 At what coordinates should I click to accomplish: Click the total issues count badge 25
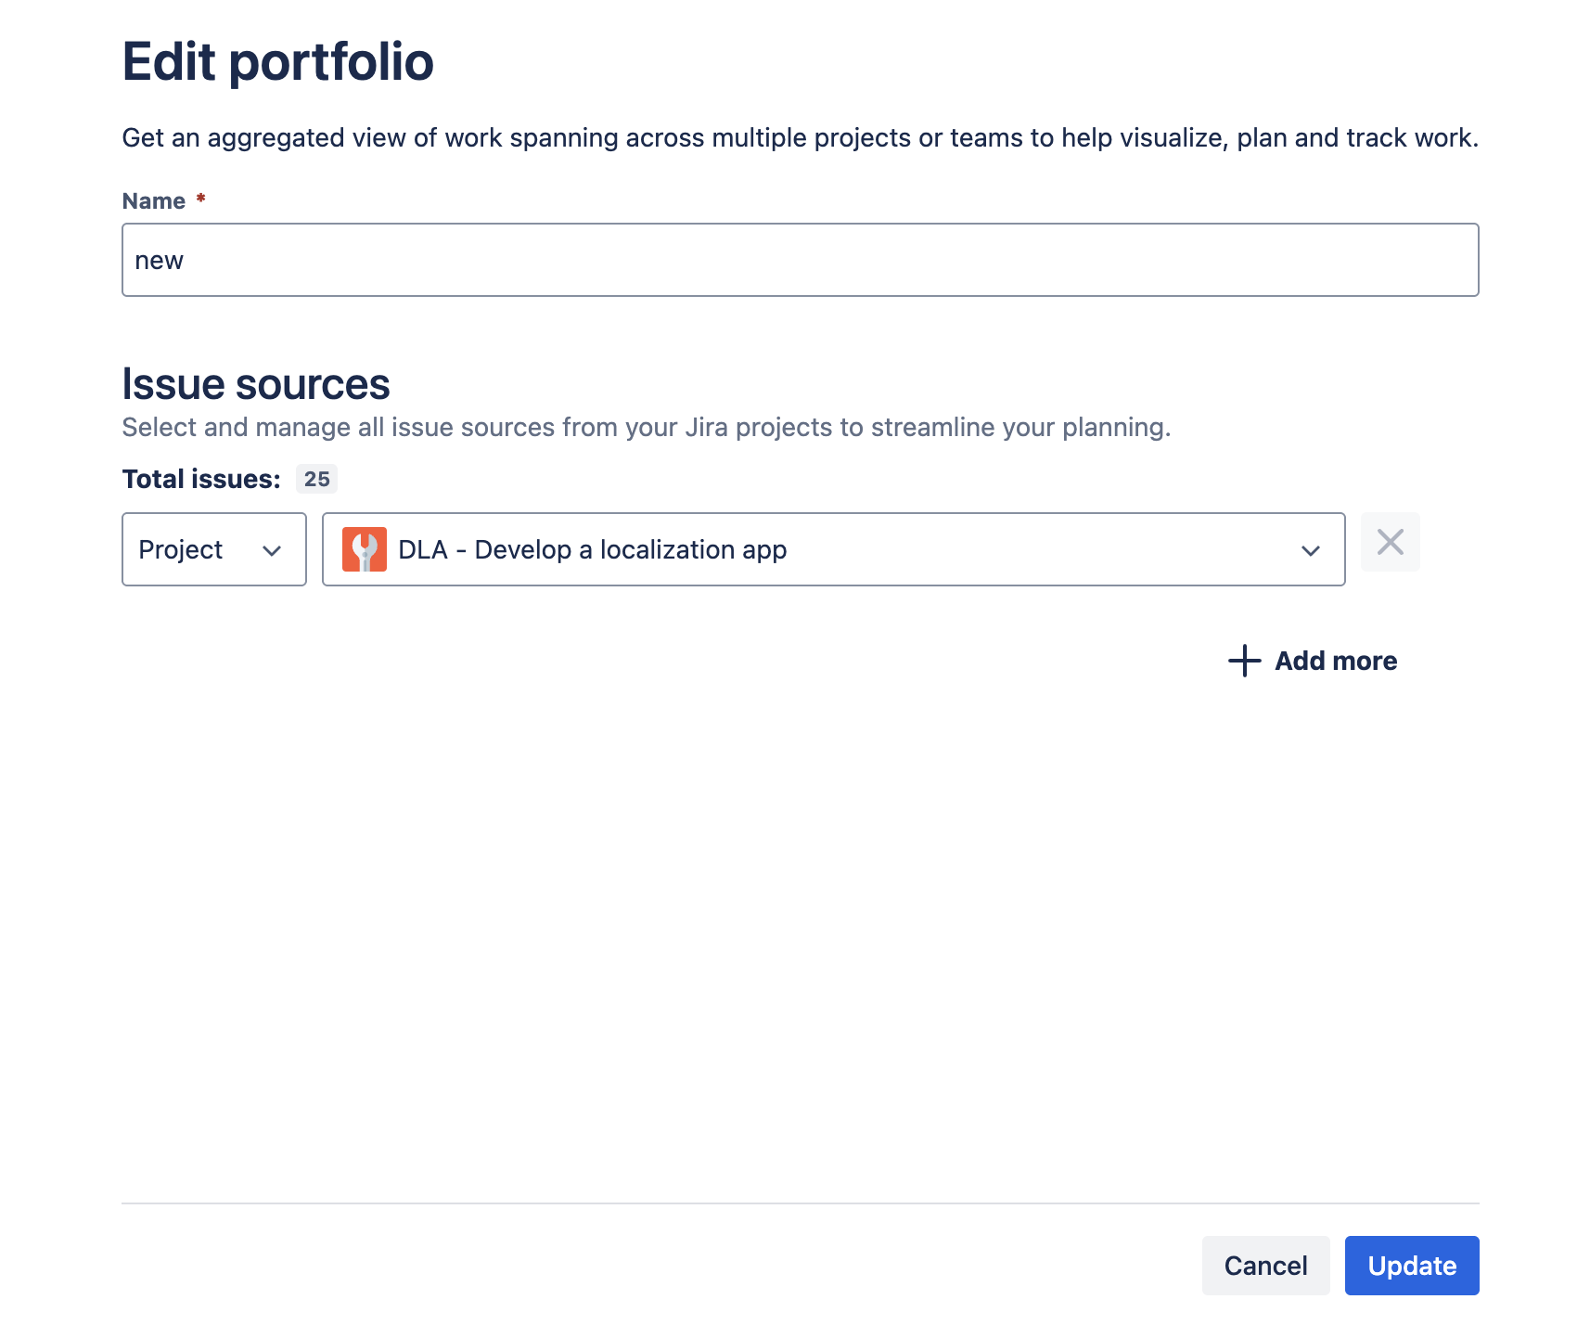(316, 479)
